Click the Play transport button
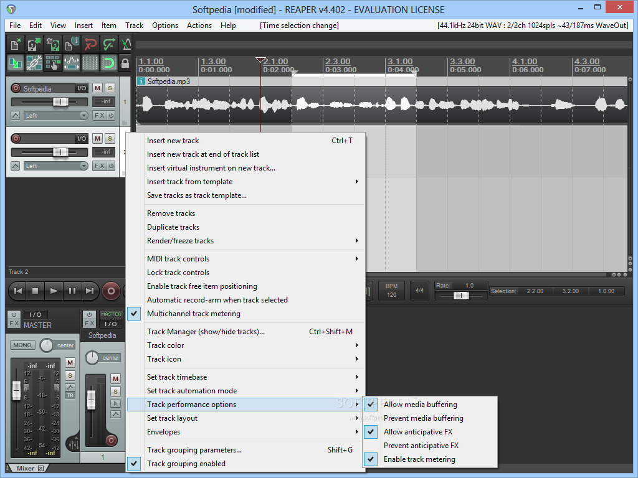This screenshot has width=638, height=478. (x=54, y=291)
